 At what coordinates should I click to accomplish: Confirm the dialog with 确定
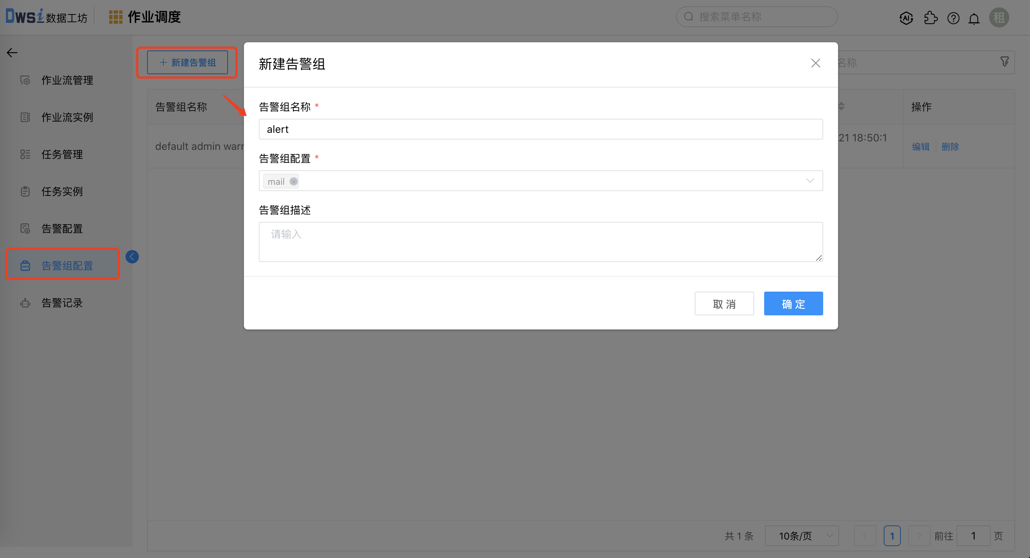tap(793, 303)
